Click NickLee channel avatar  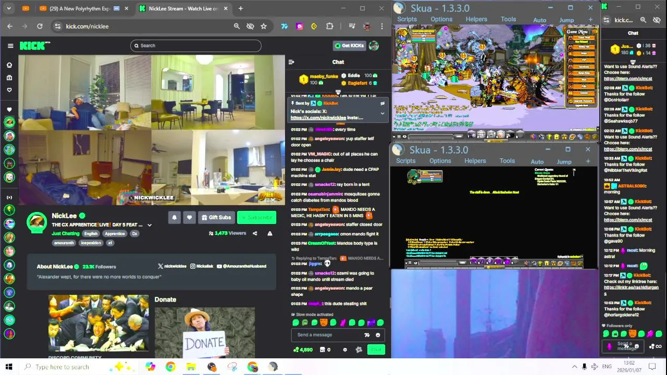tap(36, 222)
